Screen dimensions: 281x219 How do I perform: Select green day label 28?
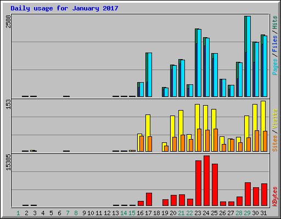(x=239, y=213)
